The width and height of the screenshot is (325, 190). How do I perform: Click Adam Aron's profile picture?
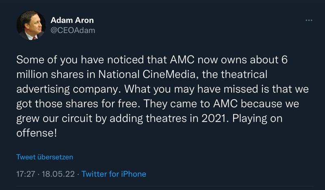tap(31, 26)
